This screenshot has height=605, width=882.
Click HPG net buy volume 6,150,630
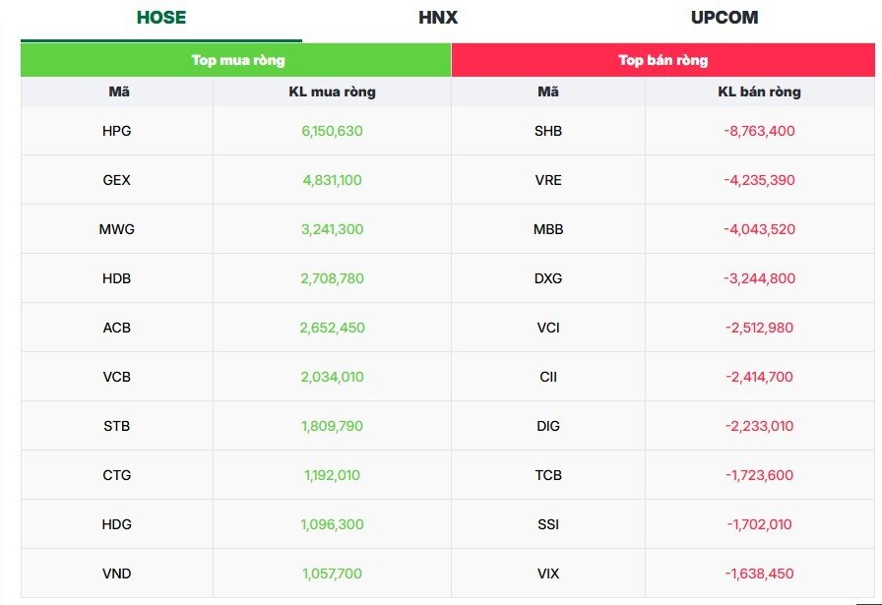point(332,131)
